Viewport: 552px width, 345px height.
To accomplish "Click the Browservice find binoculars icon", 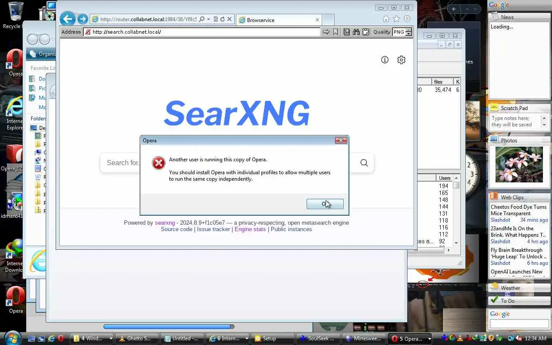I will [x=356, y=32].
